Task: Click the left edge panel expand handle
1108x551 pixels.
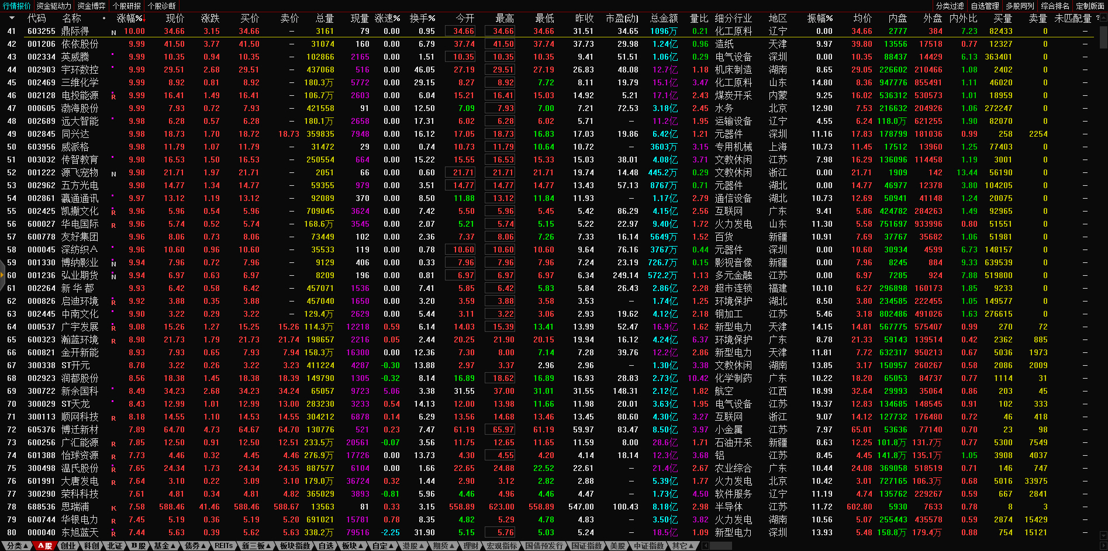Action: tap(2, 275)
